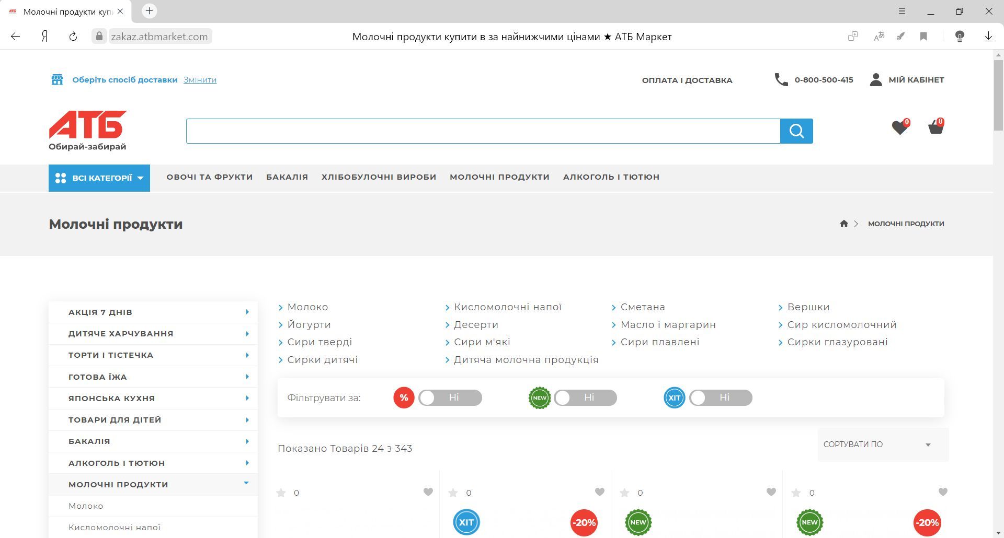Click the blue search magnifier button
Screen dimensions: 1004x538
coord(796,131)
